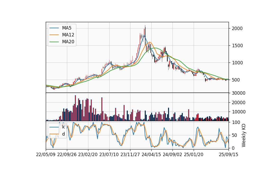Click the 20000 volume axis label
This screenshot has width=254, height=182.
pos(238,103)
